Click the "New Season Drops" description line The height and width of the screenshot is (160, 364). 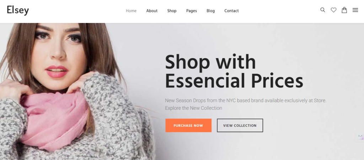click(x=246, y=101)
